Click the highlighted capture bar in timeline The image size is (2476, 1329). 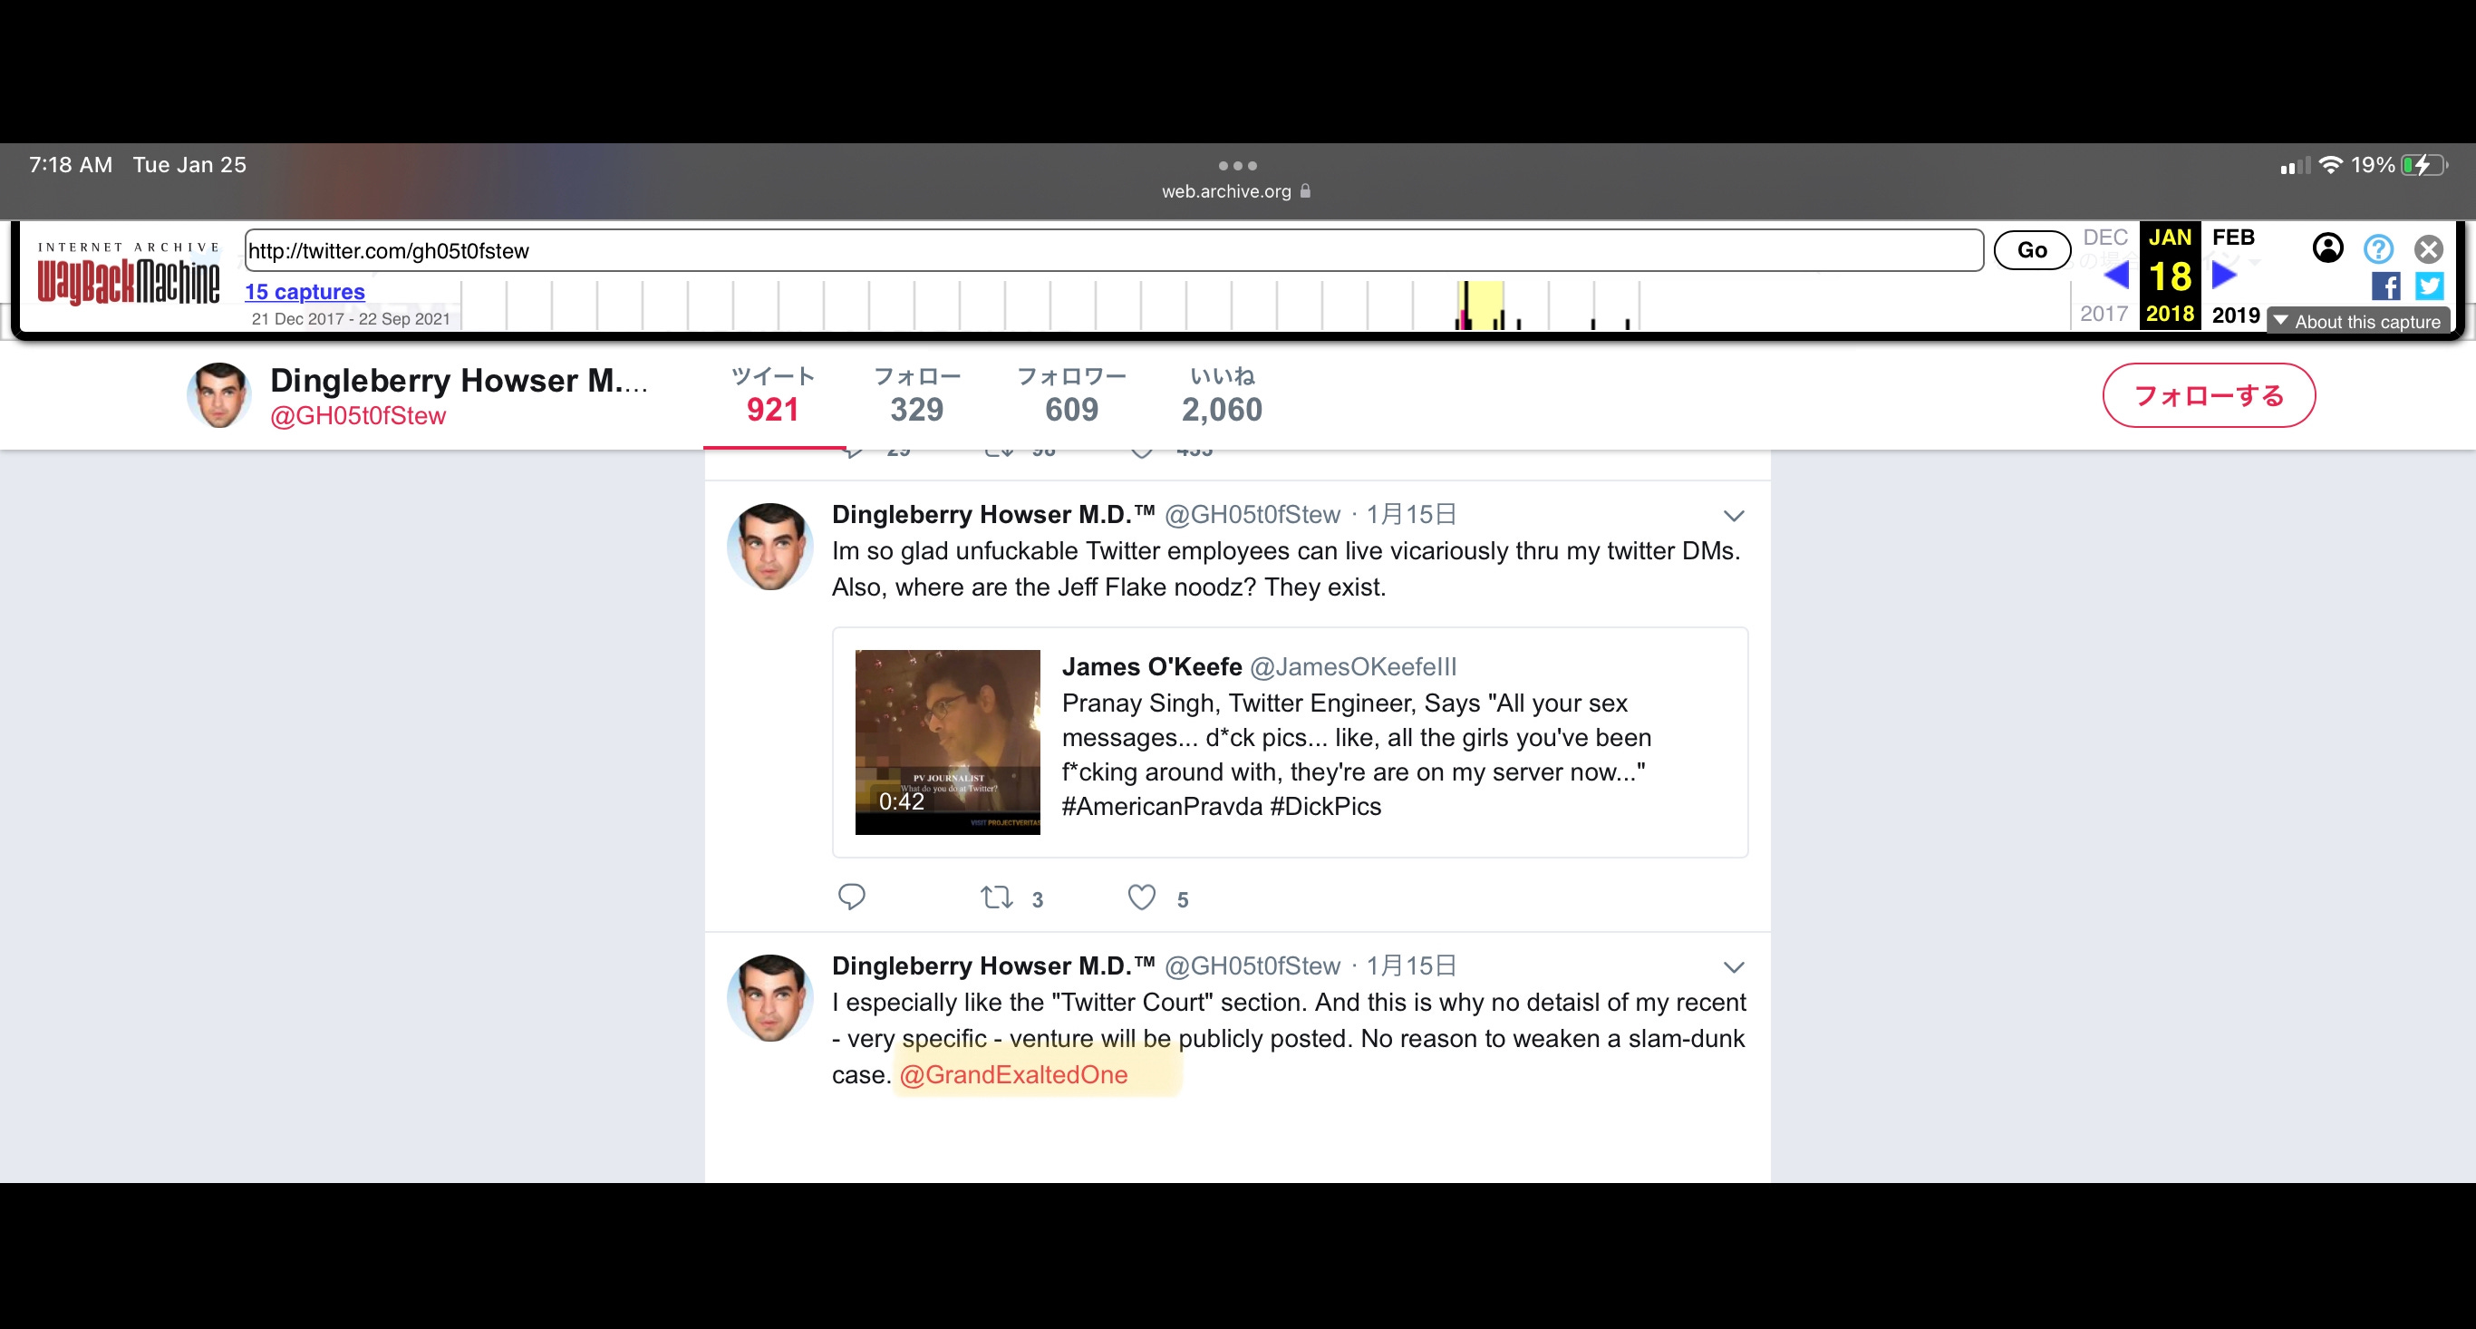point(1481,306)
